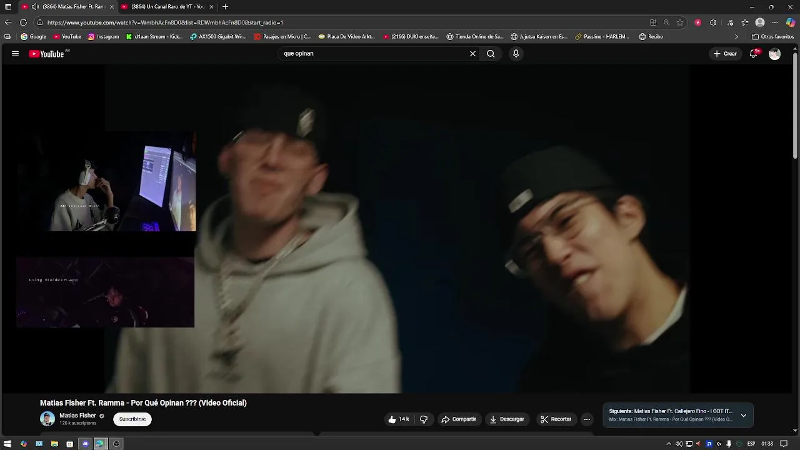Open Discord from the taskbar
Viewport: 800px width, 450px height.
[85, 444]
